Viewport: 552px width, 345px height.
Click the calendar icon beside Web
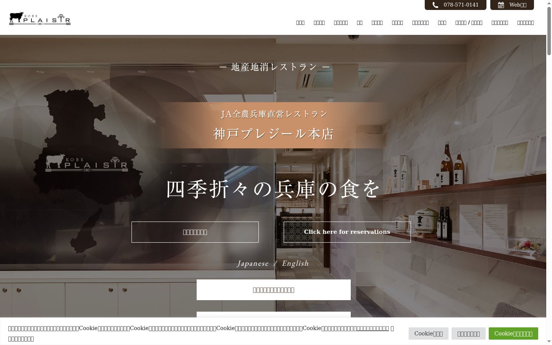tap(501, 5)
